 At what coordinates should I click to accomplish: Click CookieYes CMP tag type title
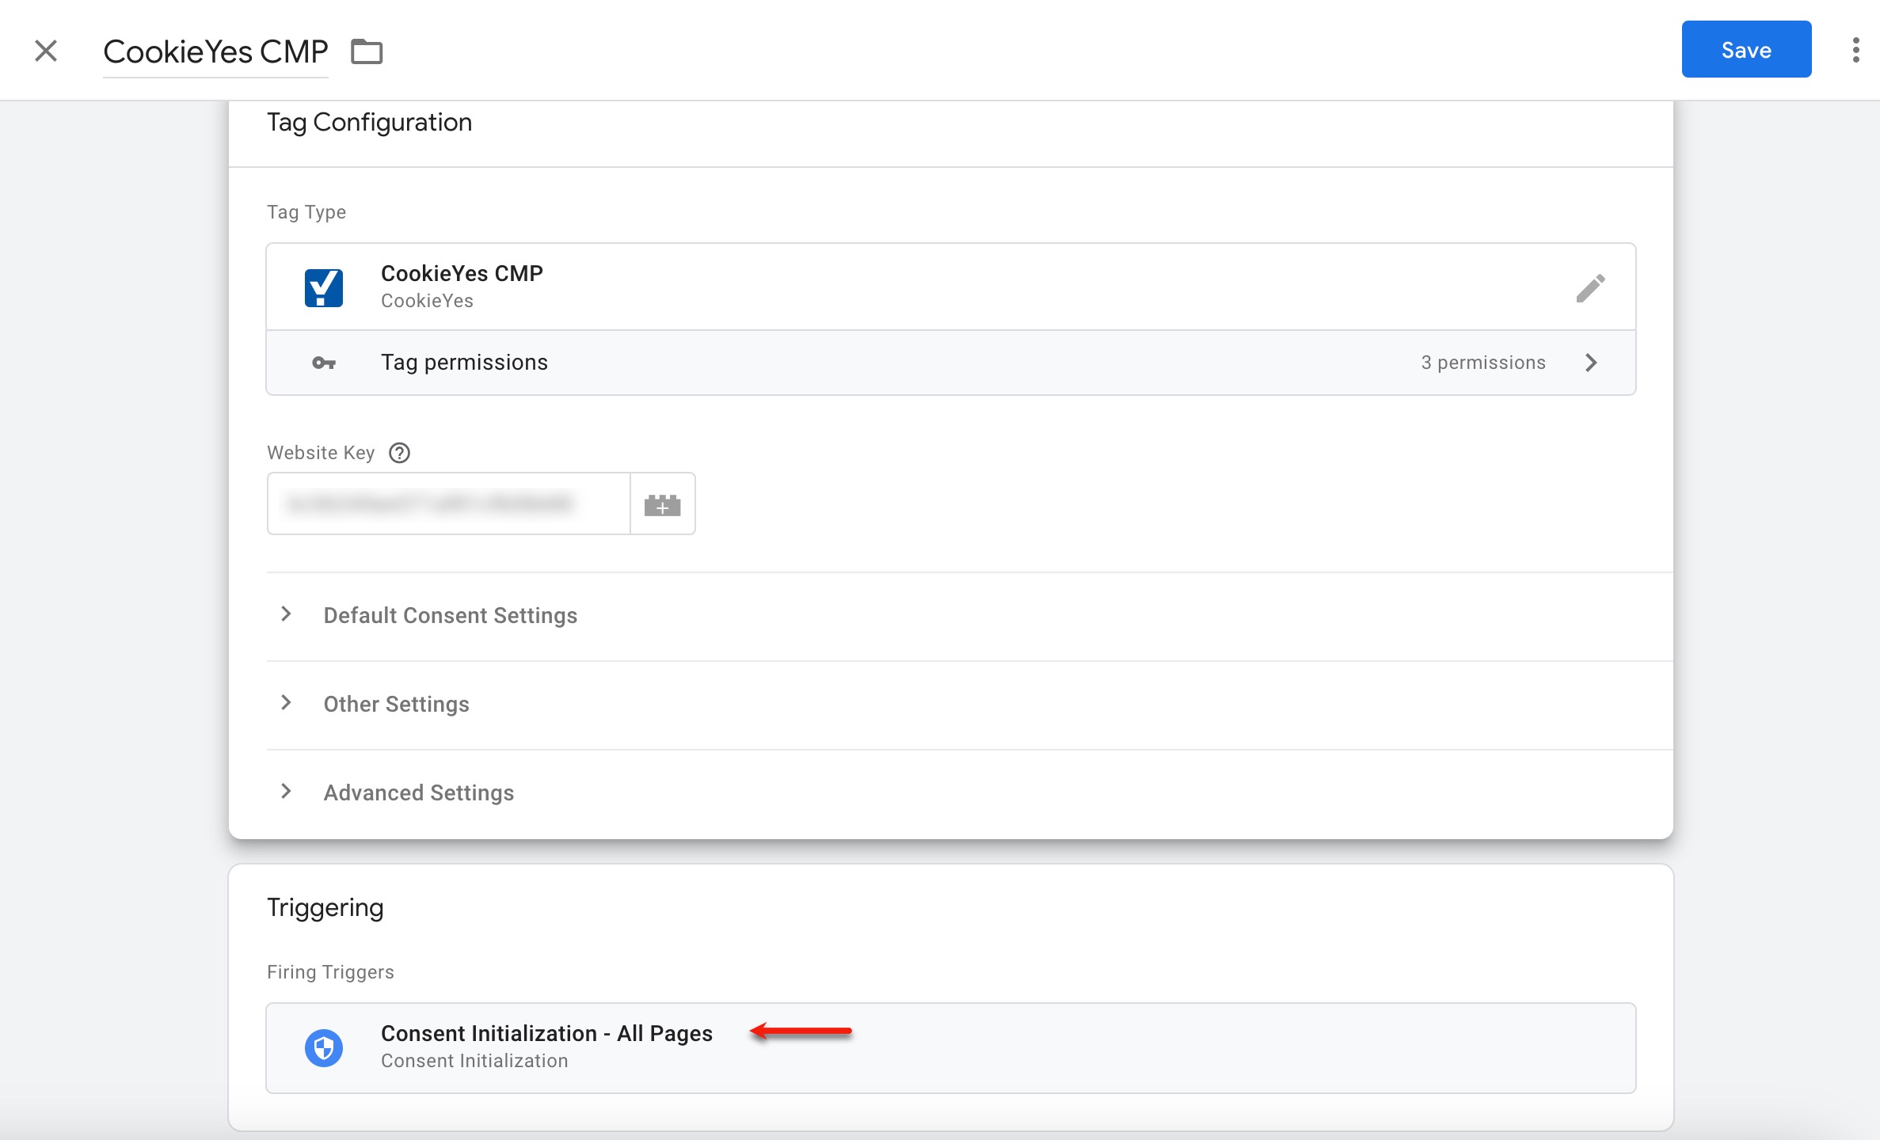pos(462,273)
